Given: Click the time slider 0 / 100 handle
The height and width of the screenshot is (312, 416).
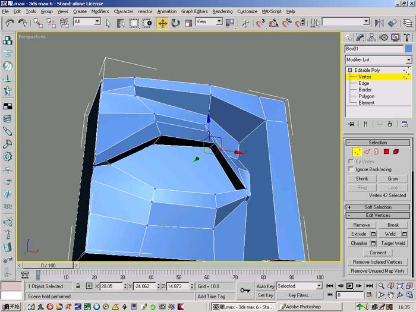Looking at the screenshot, I should (x=48, y=265).
